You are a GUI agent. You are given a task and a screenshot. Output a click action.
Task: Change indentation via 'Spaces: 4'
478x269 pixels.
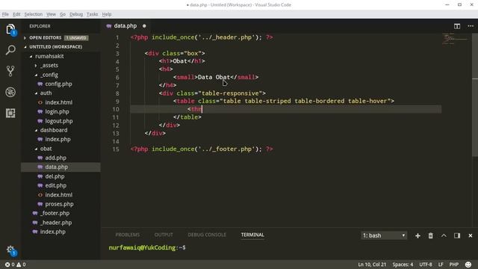[x=403, y=265]
